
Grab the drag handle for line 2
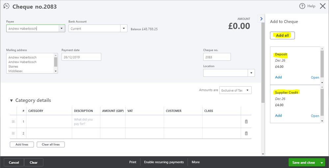[x=14, y=133]
